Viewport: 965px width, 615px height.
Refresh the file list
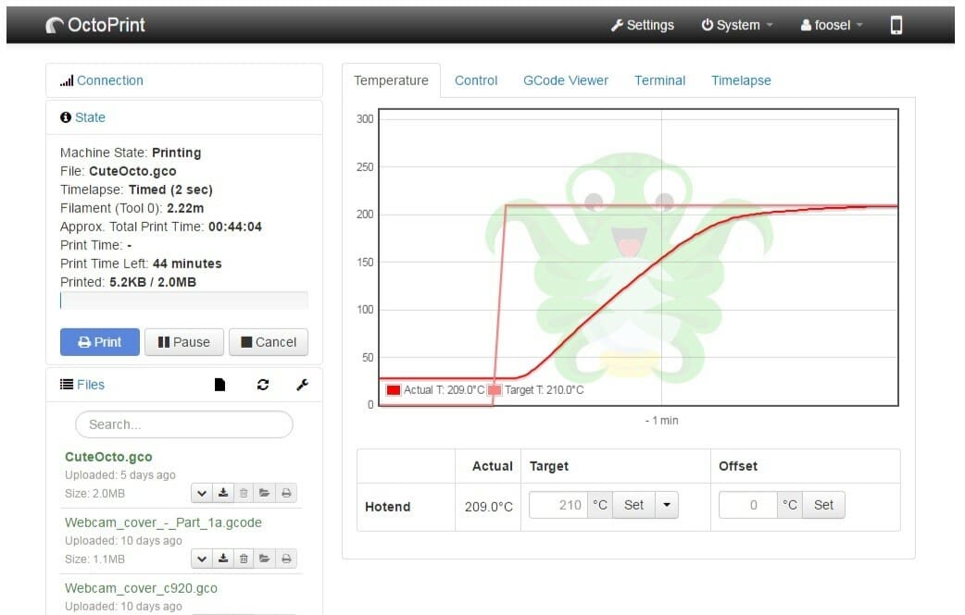(x=263, y=385)
